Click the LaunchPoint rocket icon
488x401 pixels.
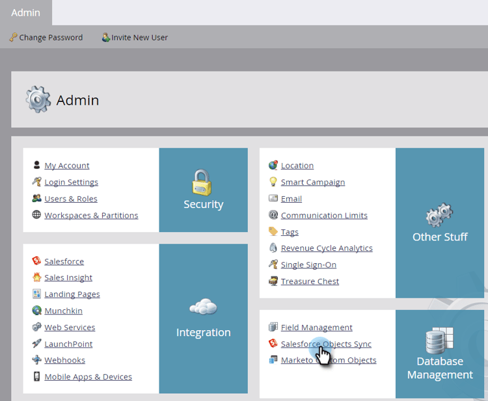(x=36, y=343)
